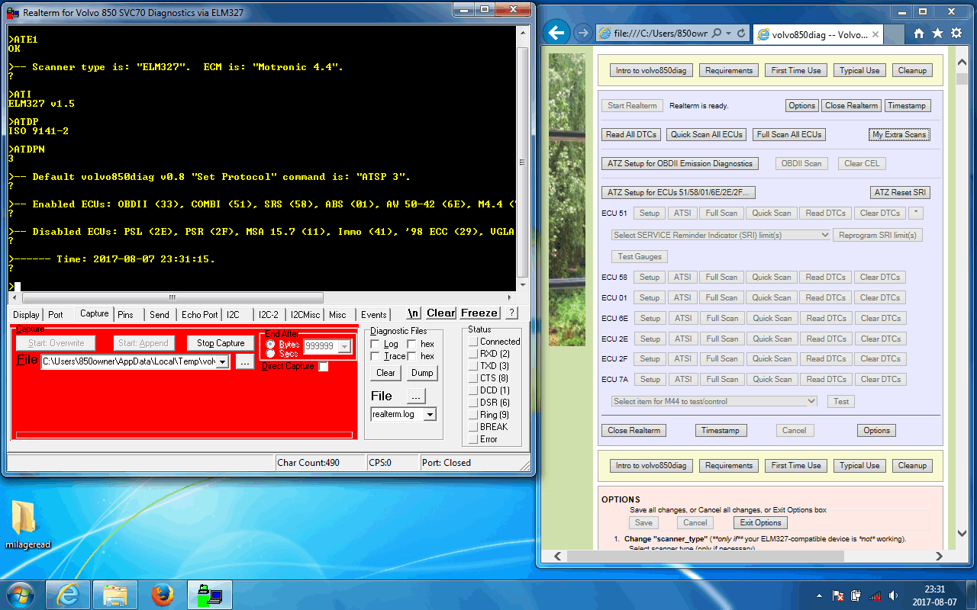Toggle the Direct Capture checkbox
Viewport: 977px width, 610px height.
324,367
